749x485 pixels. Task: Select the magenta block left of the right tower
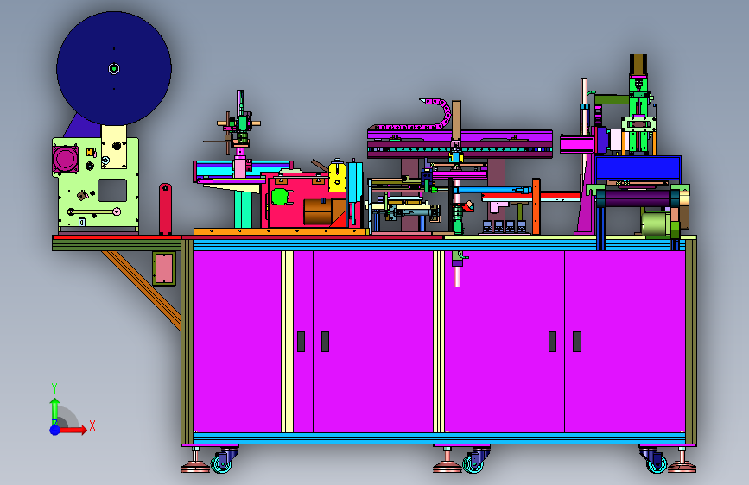(576, 144)
